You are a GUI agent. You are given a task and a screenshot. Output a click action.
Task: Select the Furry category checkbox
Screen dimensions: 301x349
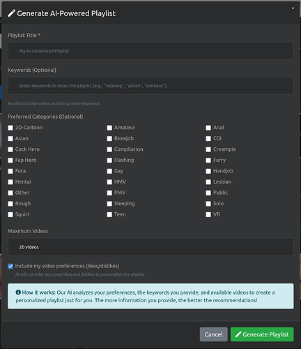coord(208,161)
